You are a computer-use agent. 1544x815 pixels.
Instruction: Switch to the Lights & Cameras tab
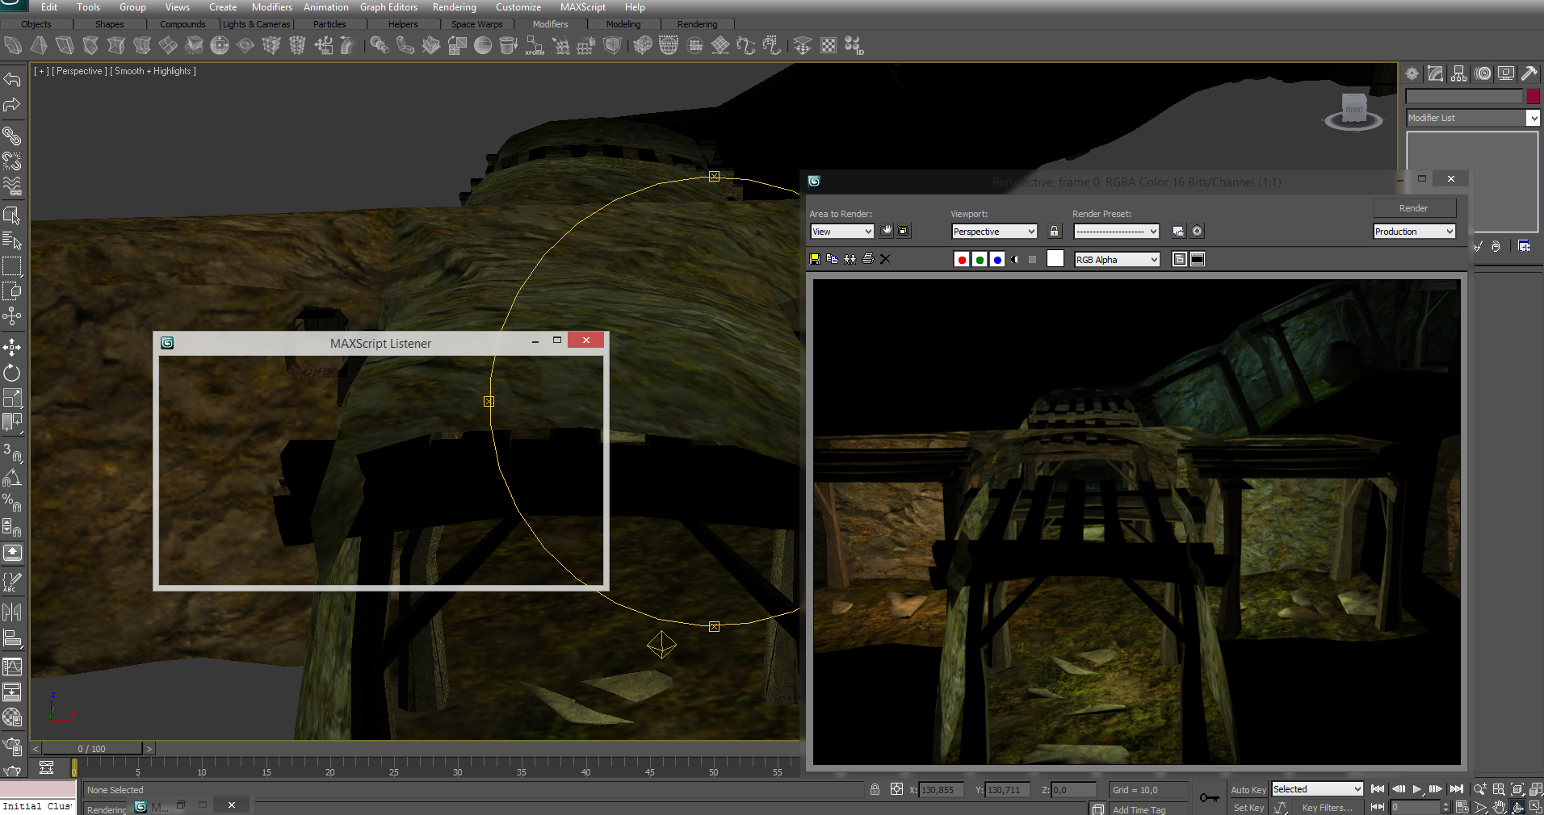[256, 24]
